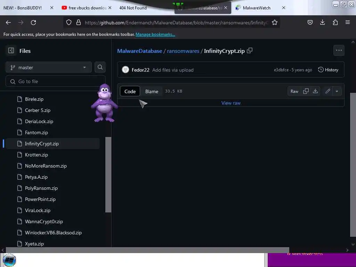
Task: Open the browser downloads arrow icon
Action: (322, 22)
